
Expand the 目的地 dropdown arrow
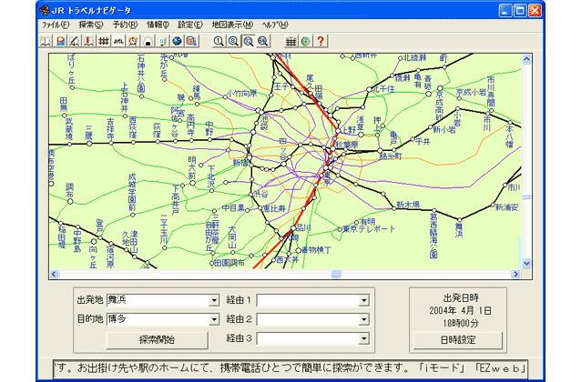tap(214, 319)
